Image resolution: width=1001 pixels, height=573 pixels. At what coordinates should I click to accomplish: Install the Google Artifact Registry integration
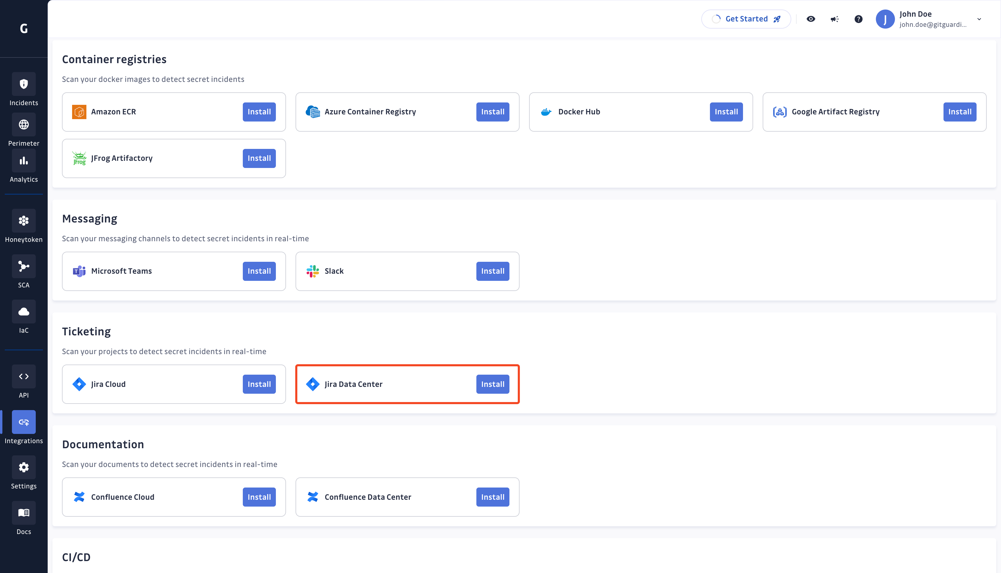pos(960,112)
